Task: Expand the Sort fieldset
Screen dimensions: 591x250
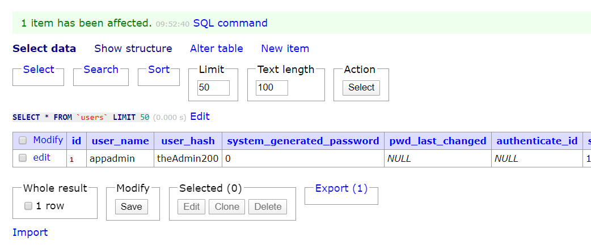Action: coord(159,70)
